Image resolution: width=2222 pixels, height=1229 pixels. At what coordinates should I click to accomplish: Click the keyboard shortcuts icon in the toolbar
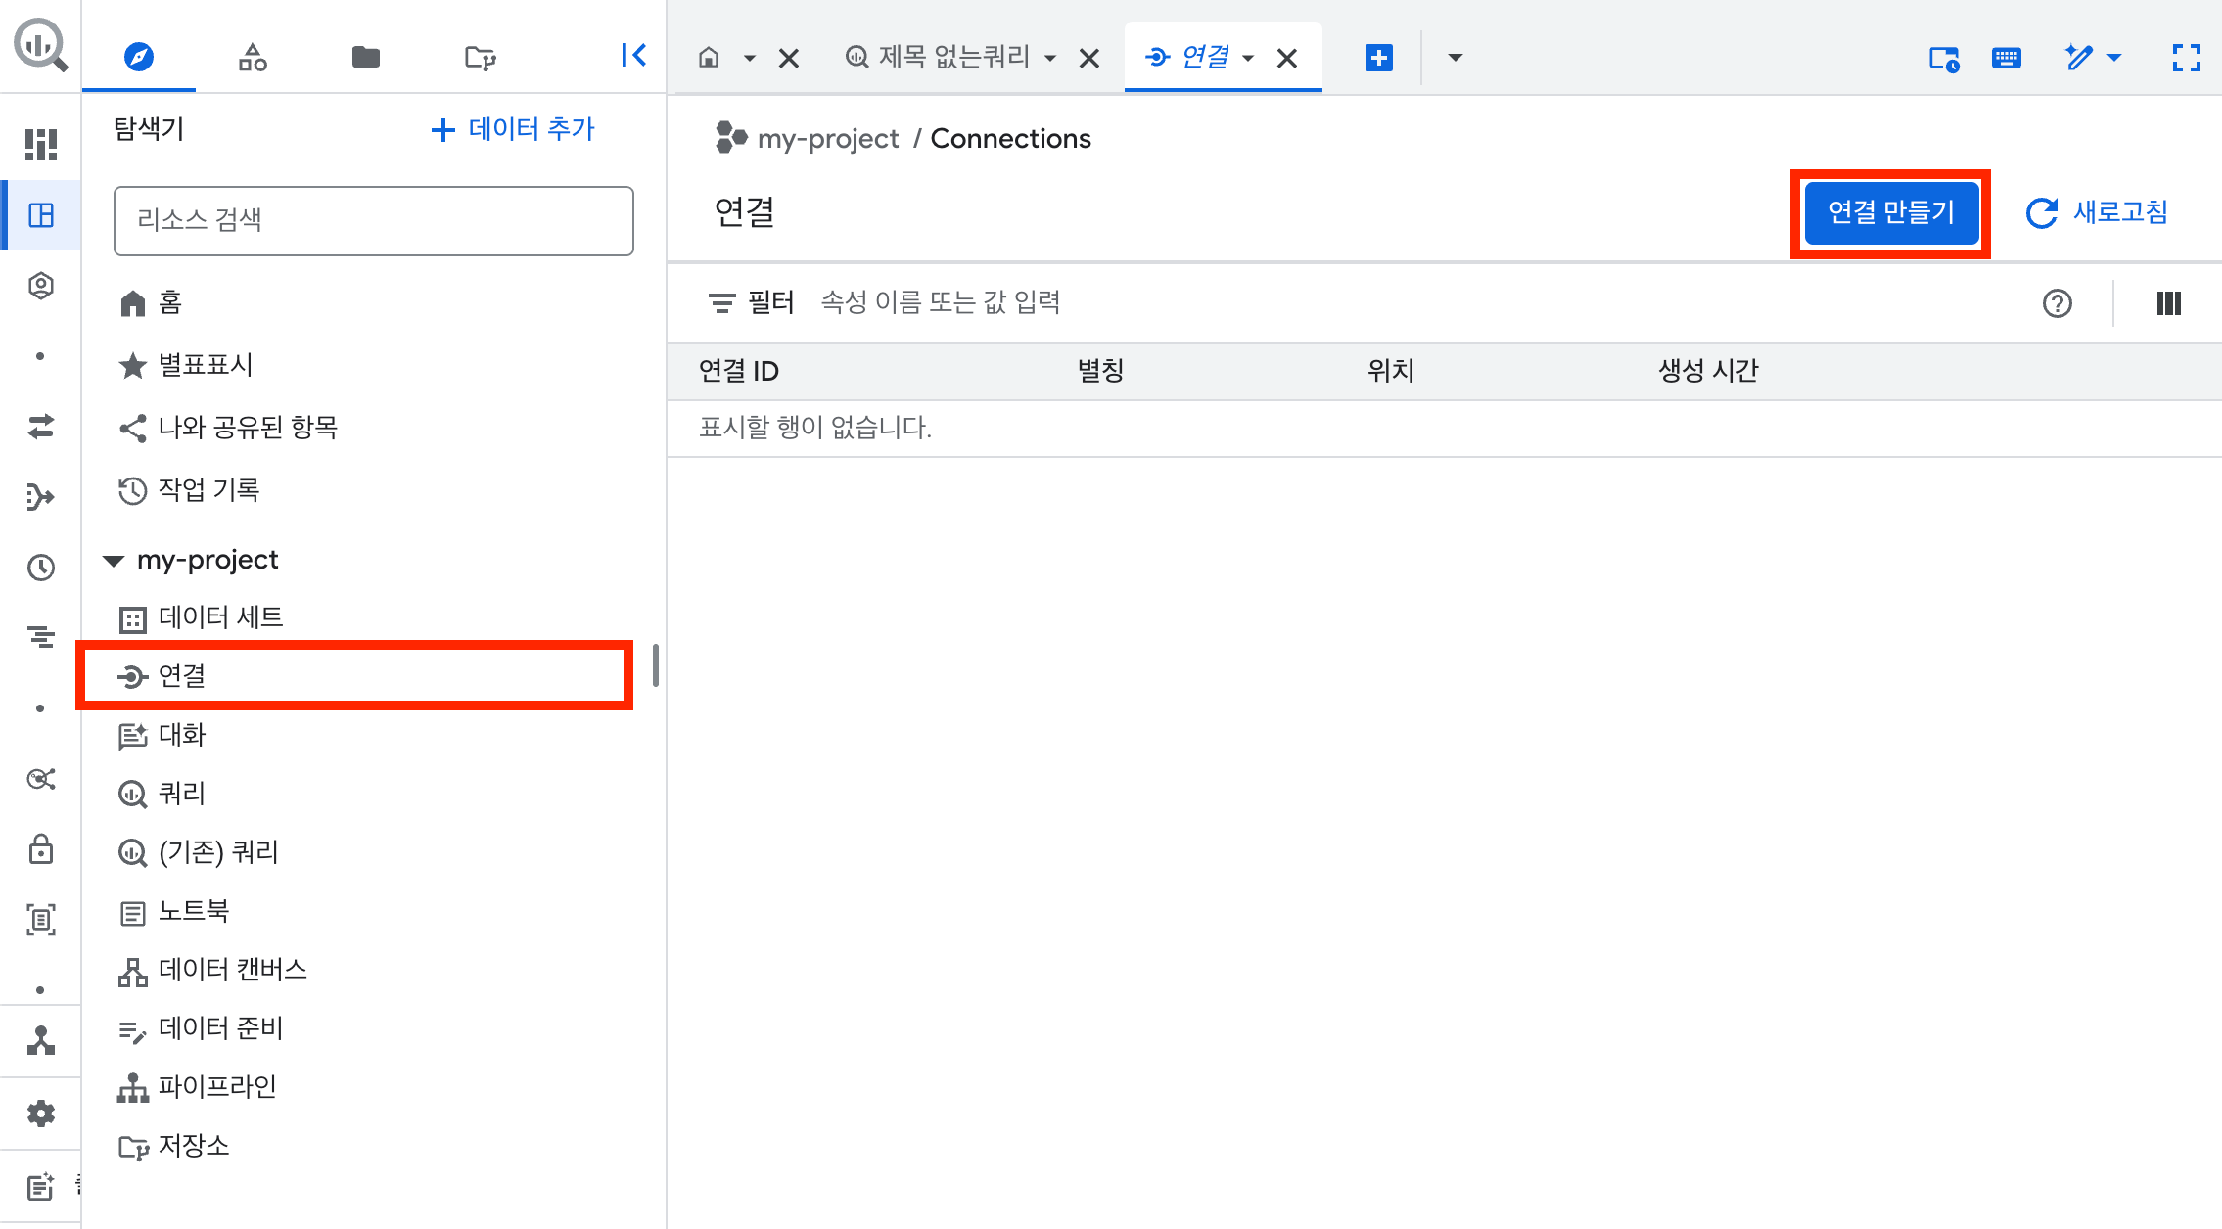coord(2006,58)
